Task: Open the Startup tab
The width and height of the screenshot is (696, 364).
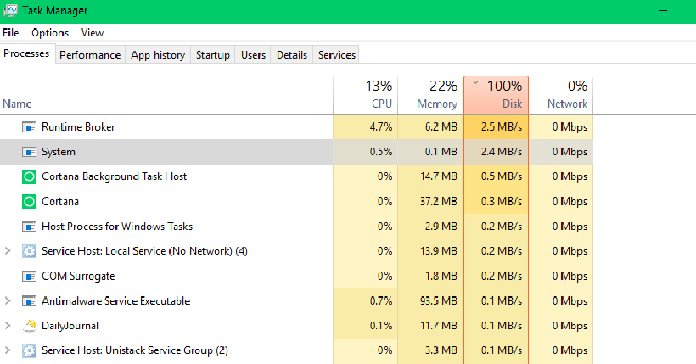Action: click(212, 54)
